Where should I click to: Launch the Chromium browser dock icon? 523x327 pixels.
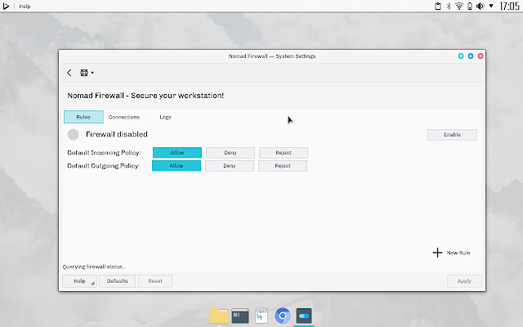pos(283,316)
